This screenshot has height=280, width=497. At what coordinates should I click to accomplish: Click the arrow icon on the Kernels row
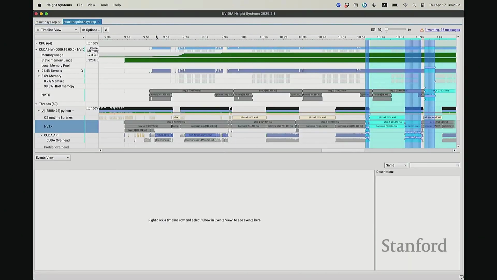(x=82, y=71)
